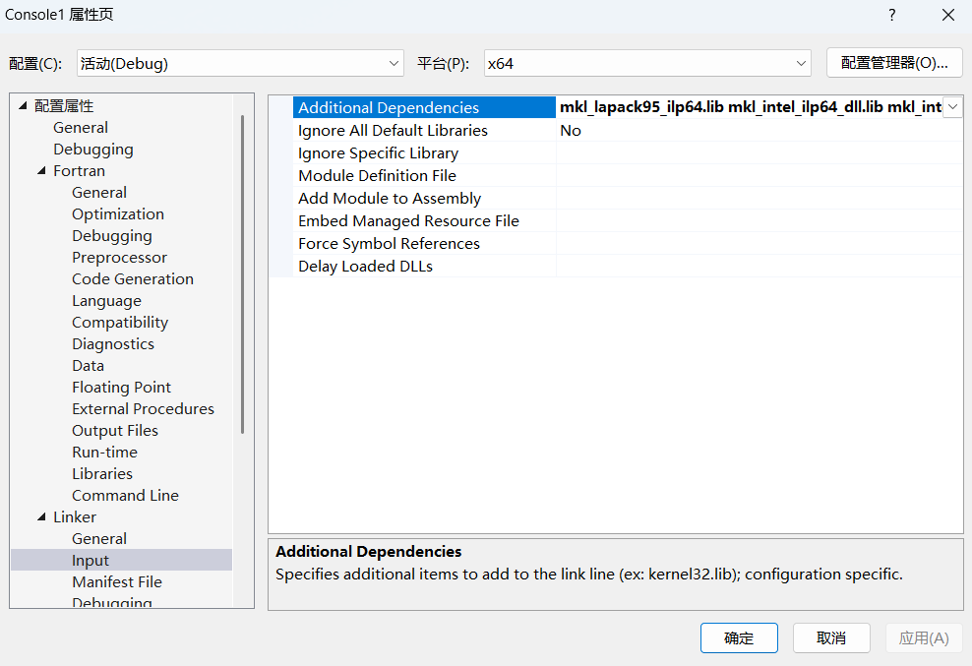Open Data page in tree
This screenshot has width=972, height=666.
pyautogui.click(x=88, y=366)
